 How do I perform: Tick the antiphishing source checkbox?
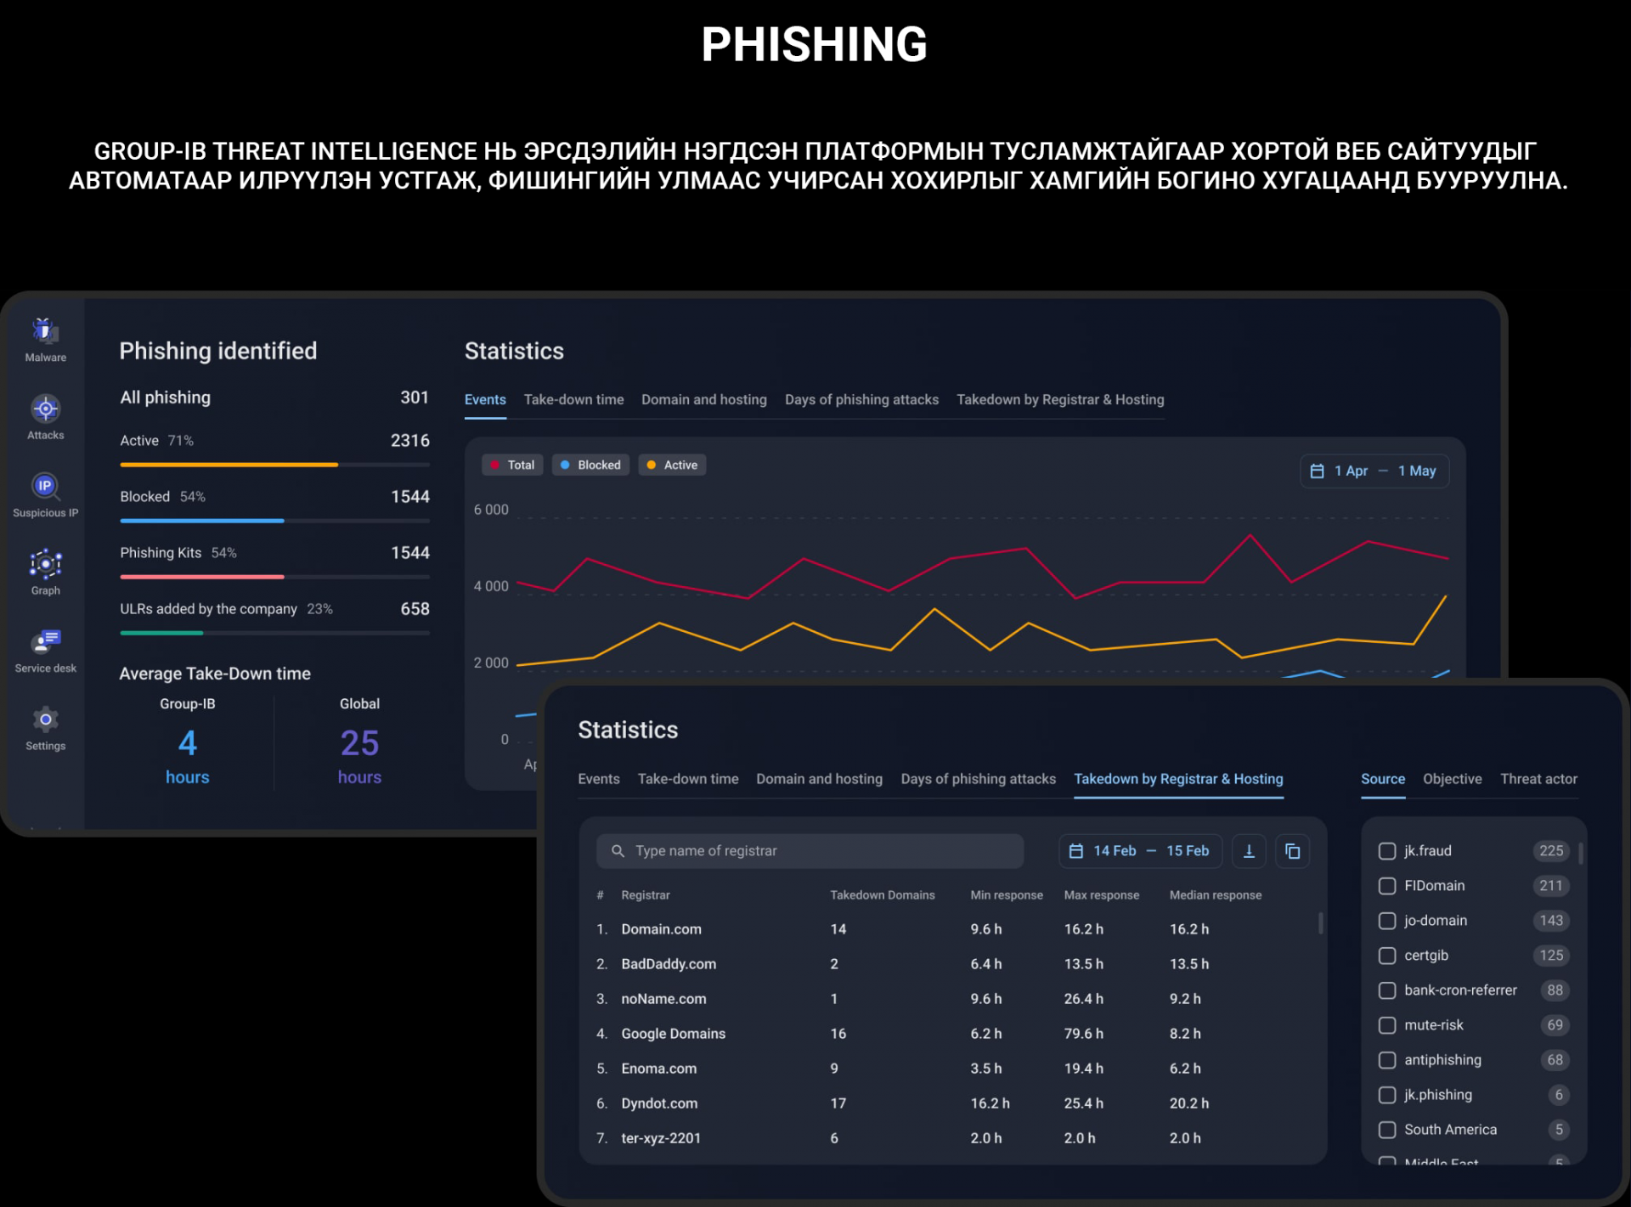(1387, 1060)
